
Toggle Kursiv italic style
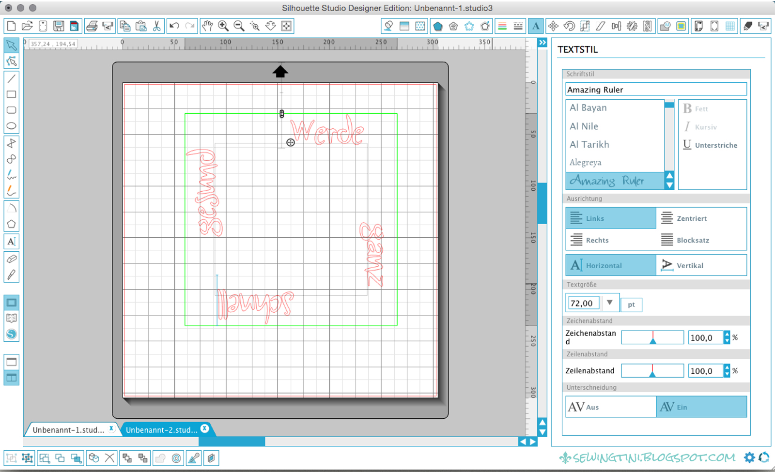700,127
